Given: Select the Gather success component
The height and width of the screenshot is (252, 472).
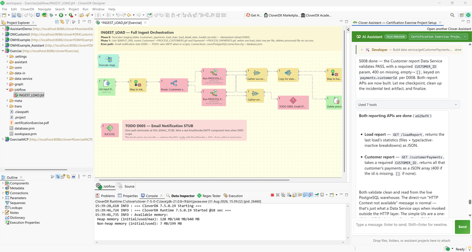Looking at the screenshot, I should (x=257, y=75).
